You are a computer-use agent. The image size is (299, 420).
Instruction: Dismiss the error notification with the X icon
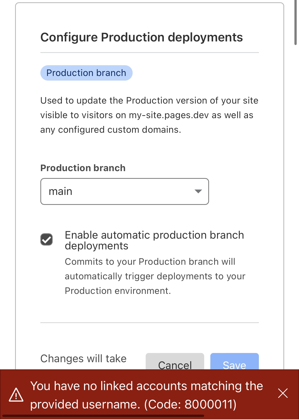coord(283,393)
